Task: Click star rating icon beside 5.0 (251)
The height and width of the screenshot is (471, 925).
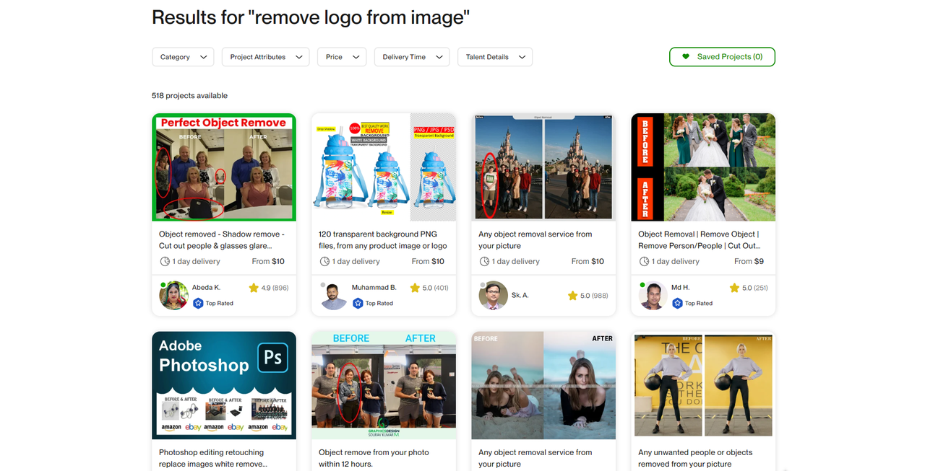Action: coord(734,288)
